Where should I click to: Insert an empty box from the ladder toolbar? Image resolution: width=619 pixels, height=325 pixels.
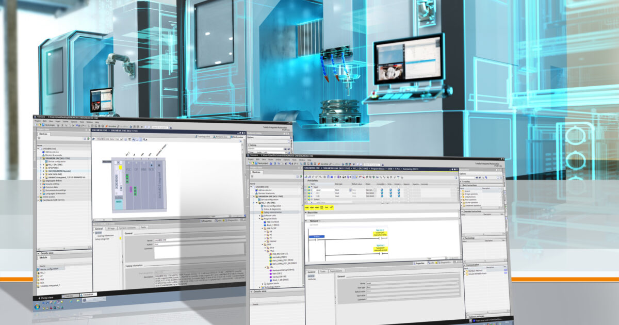(321, 207)
